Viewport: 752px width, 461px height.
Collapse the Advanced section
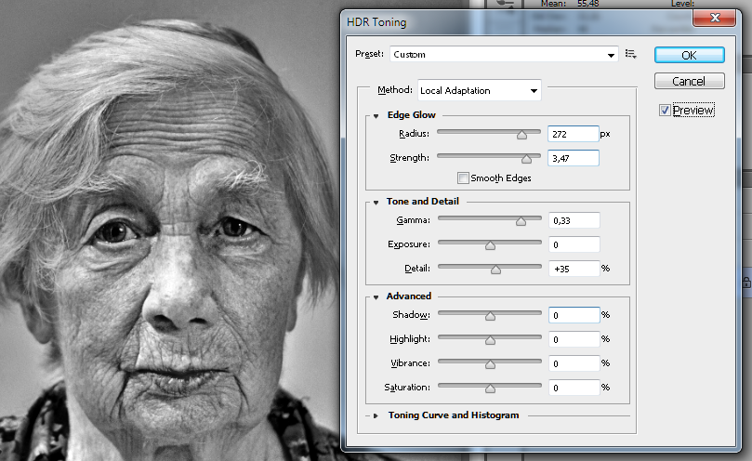coord(376,296)
